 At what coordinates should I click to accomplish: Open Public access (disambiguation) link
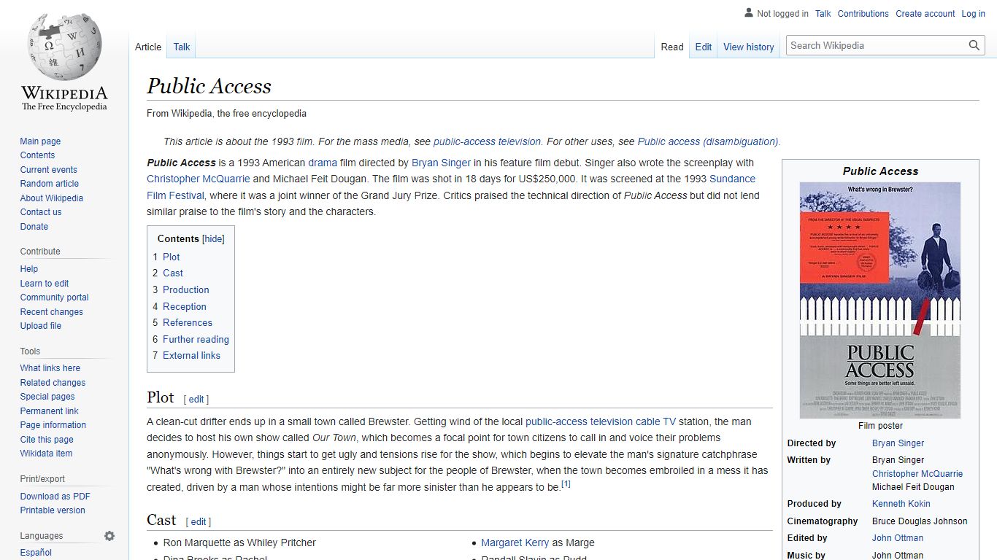pyautogui.click(x=708, y=141)
